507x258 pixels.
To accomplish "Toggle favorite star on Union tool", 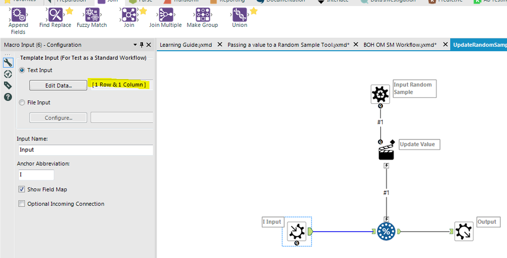I will (x=253, y=11).
